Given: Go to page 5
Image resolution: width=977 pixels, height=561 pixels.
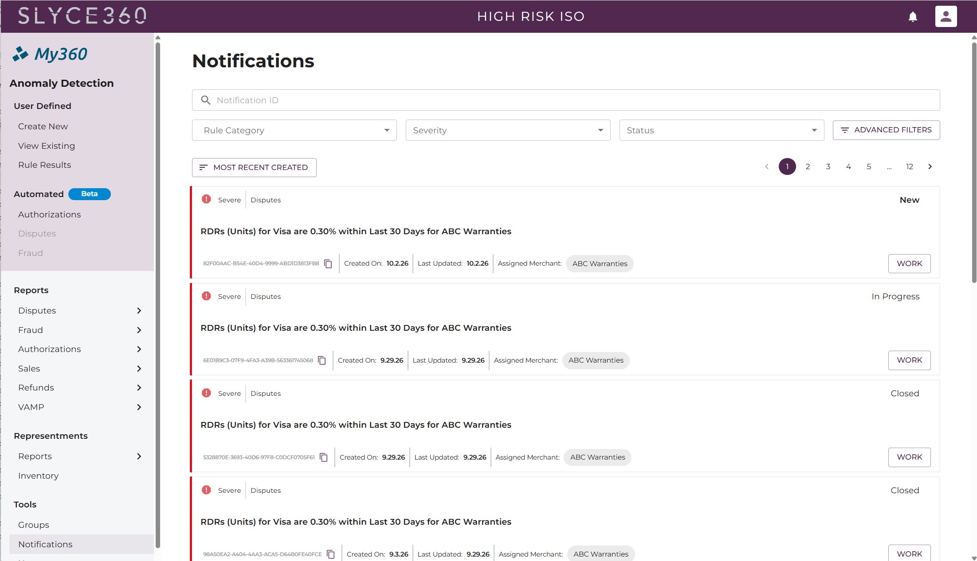Looking at the screenshot, I should (x=869, y=166).
